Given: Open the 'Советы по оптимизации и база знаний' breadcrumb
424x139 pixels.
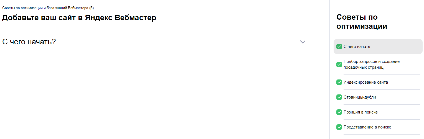Looking at the screenshot, I should (48, 8).
